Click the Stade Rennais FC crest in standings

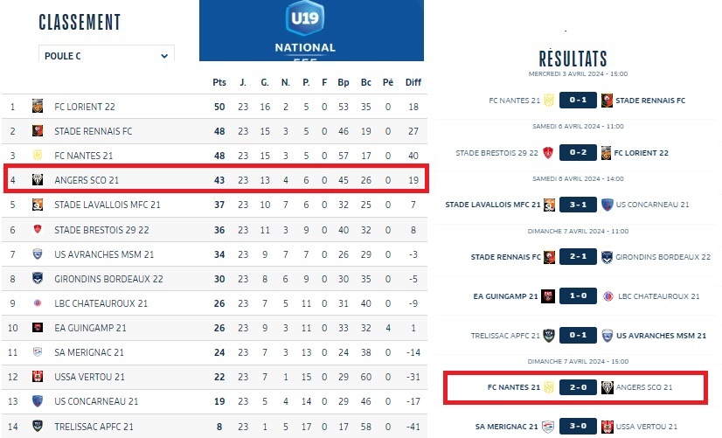(38, 131)
